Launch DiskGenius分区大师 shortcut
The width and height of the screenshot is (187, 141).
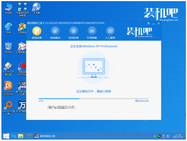(8, 88)
